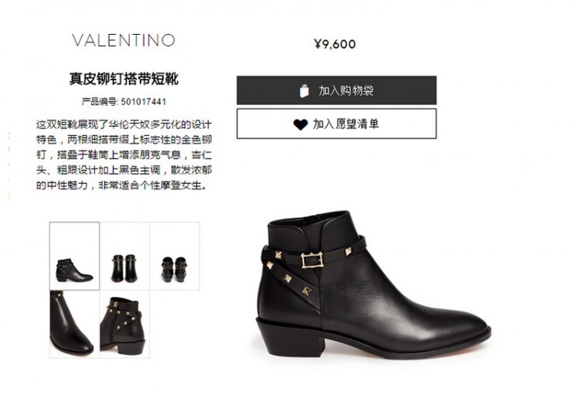
Task: Add boots to wishlist (加入愿望清单)
Action: (336, 124)
